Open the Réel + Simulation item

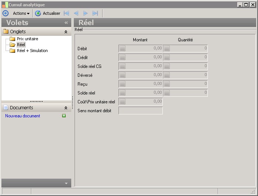(x=32, y=51)
